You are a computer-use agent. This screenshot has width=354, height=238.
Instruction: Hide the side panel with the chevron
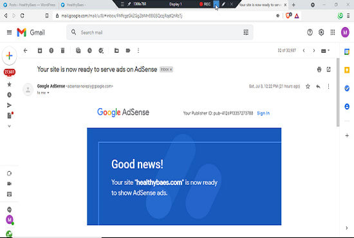pos(347,228)
